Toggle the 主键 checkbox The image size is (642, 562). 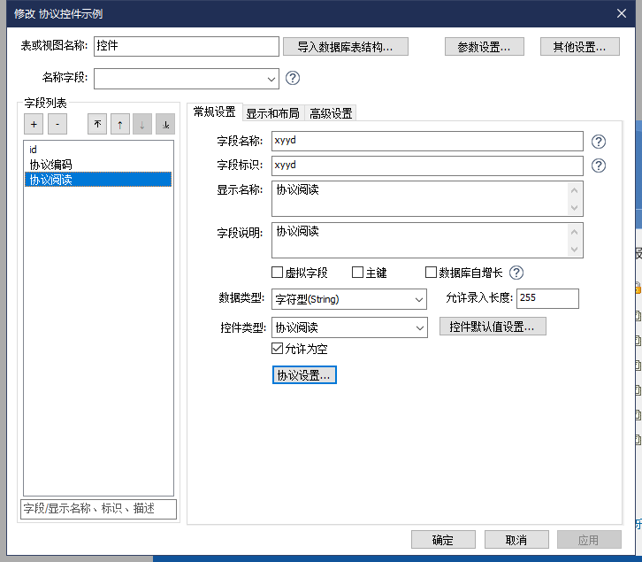[x=358, y=273]
